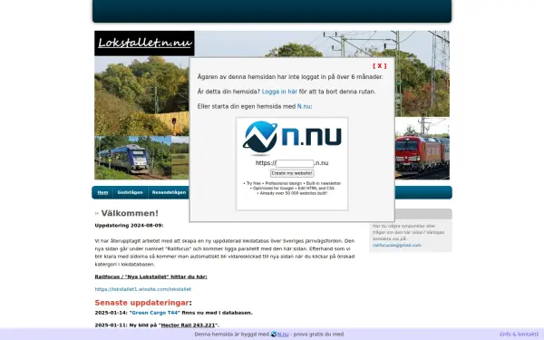Open the info & kontakt link

pyautogui.click(x=519, y=334)
